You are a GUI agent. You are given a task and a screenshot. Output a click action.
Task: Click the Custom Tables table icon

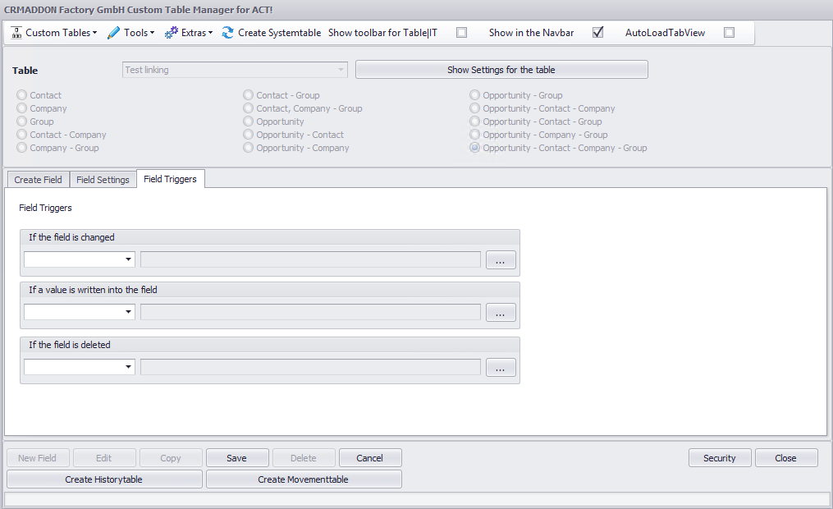point(15,33)
